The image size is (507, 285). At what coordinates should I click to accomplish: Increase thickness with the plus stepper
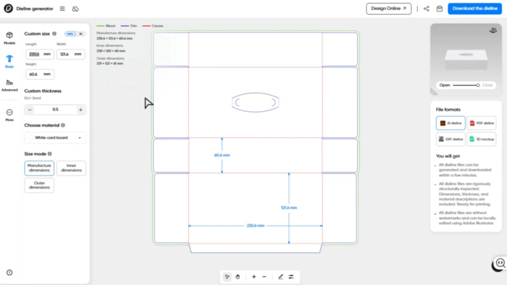tap(81, 110)
